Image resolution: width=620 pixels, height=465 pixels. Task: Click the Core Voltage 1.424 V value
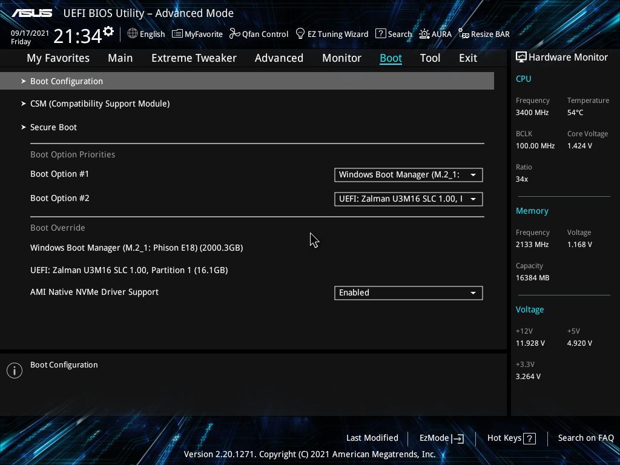pyautogui.click(x=579, y=146)
